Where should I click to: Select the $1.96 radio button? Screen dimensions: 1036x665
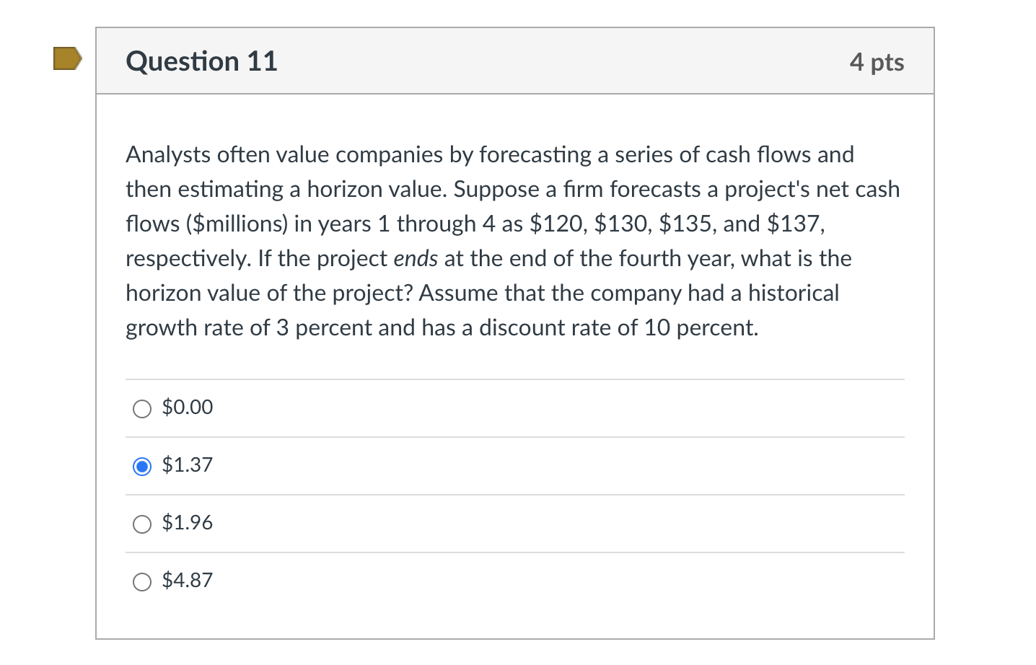[142, 524]
